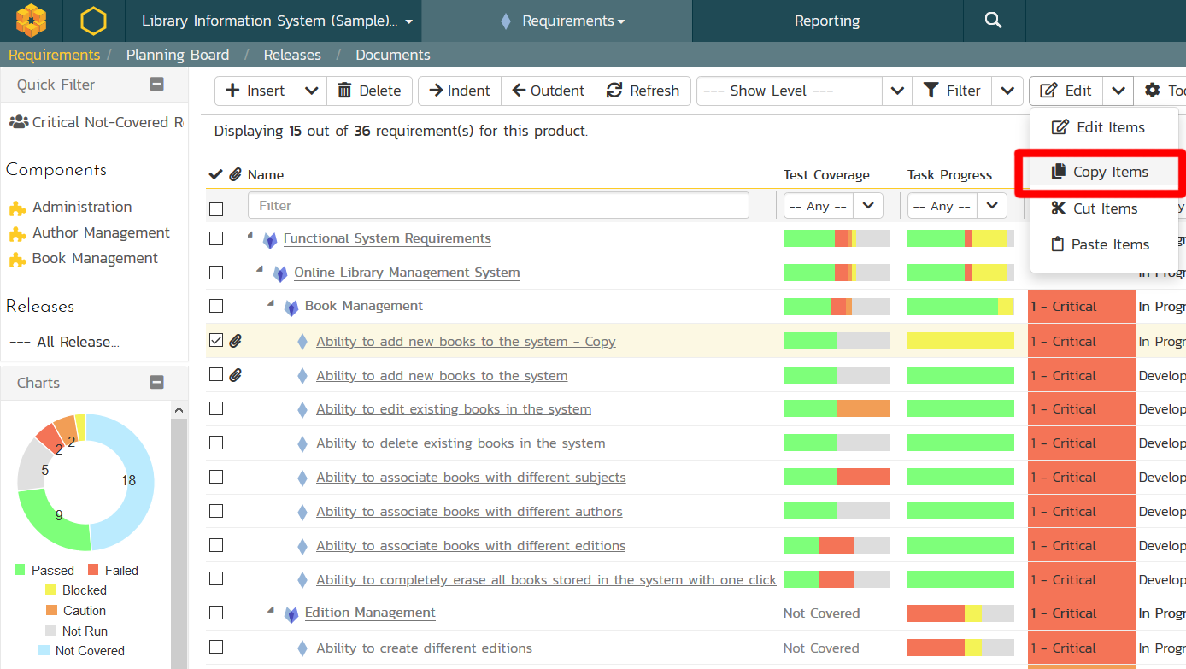Open 'Ability to edit existing books' link
This screenshot has height=669, width=1186.
pos(453,409)
